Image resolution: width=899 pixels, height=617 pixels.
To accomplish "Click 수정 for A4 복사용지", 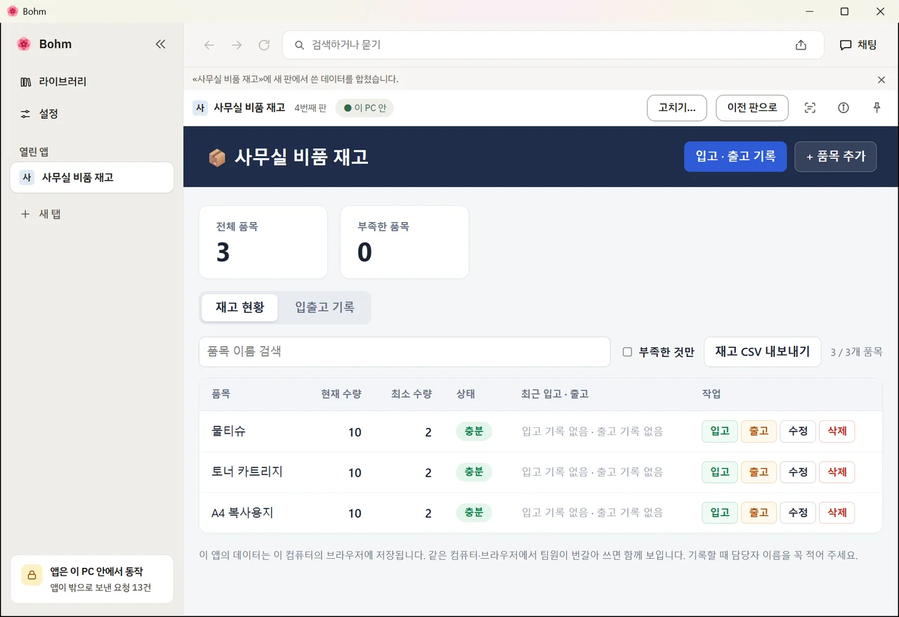I will 798,513.
